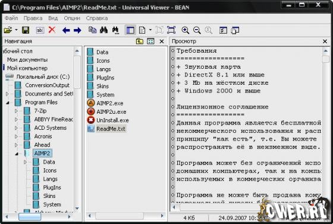This screenshot has height=224, width=333.
Task: Click the binoculars find icon
Action: pos(103,30)
